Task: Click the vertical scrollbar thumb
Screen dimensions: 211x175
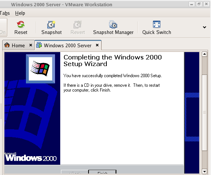Action: (x=205, y=113)
